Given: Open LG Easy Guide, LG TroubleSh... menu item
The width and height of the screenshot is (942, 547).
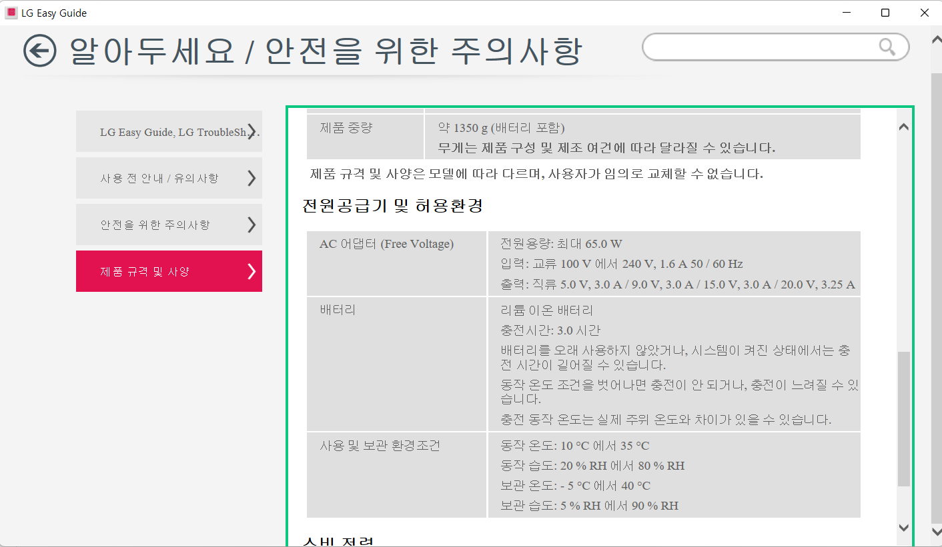Looking at the screenshot, I should [169, 131].
